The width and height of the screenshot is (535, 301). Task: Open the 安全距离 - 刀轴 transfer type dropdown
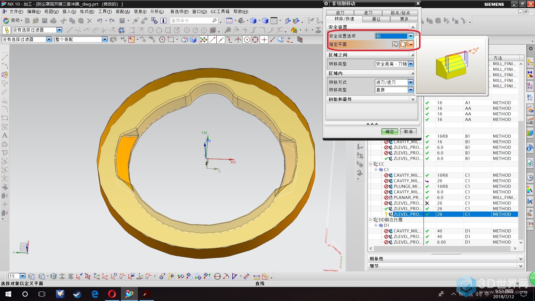point(394,64)
